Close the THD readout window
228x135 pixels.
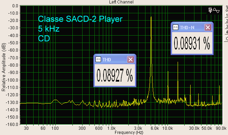(130, 59)
